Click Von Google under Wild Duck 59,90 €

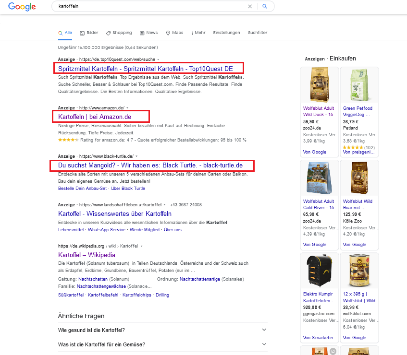click(x=315, y=152)
